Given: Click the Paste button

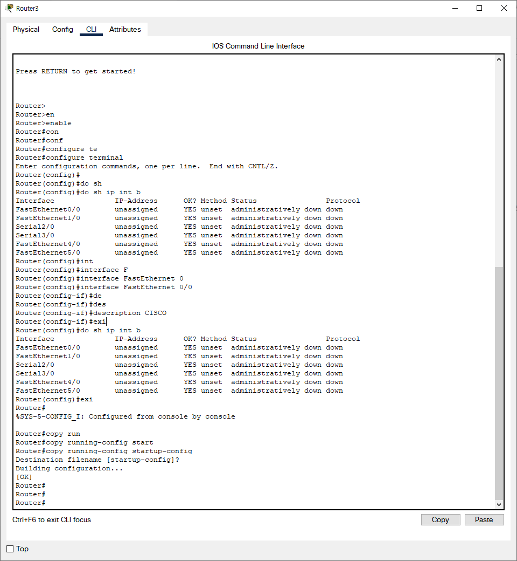Looking at the screenshot, I should click(x=484, y=519).
